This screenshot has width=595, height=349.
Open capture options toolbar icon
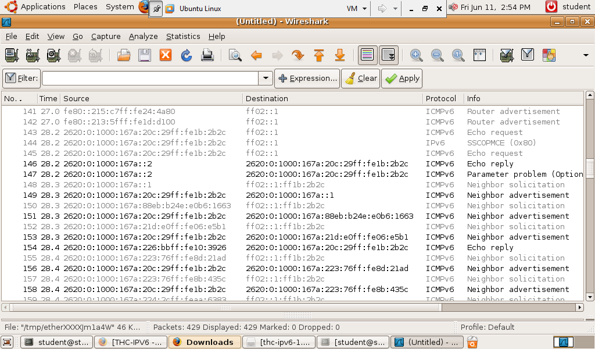pyautogui.click(x=33, y=55)
